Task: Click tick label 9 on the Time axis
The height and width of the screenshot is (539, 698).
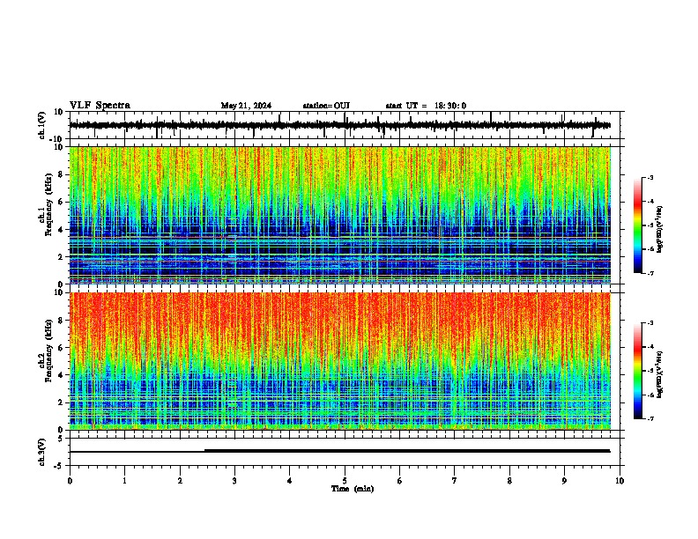Action: 564,481
